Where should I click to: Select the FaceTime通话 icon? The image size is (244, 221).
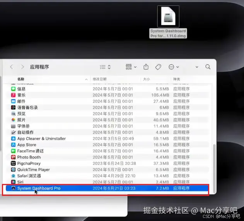[x=14, y=151]
